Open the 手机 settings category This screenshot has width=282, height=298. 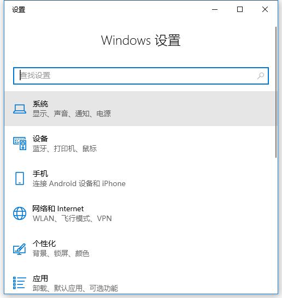tap(140, 178)
